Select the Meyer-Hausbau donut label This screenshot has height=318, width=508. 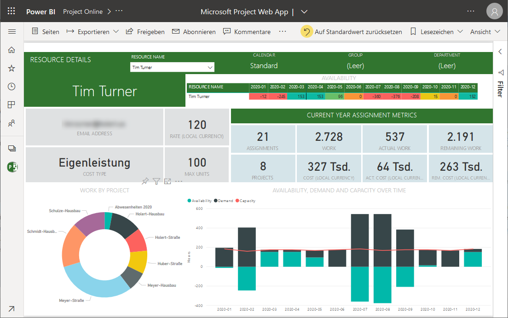pos(162,285)
